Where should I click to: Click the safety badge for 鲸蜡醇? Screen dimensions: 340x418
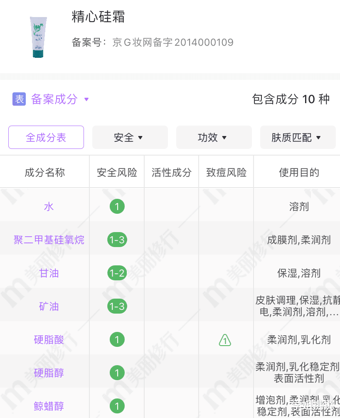click(117, 406)
